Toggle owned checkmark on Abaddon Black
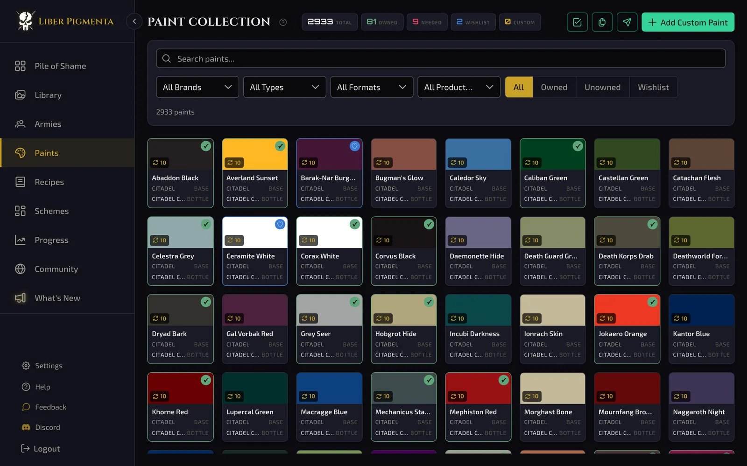Image resolution: width=747 pixels, height=466 pixels. (x=206, y=146)
